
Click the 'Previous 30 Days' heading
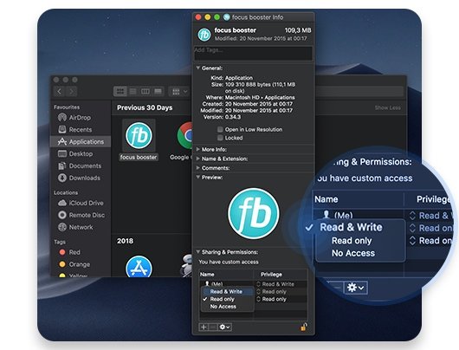click(x=145, y=107)
